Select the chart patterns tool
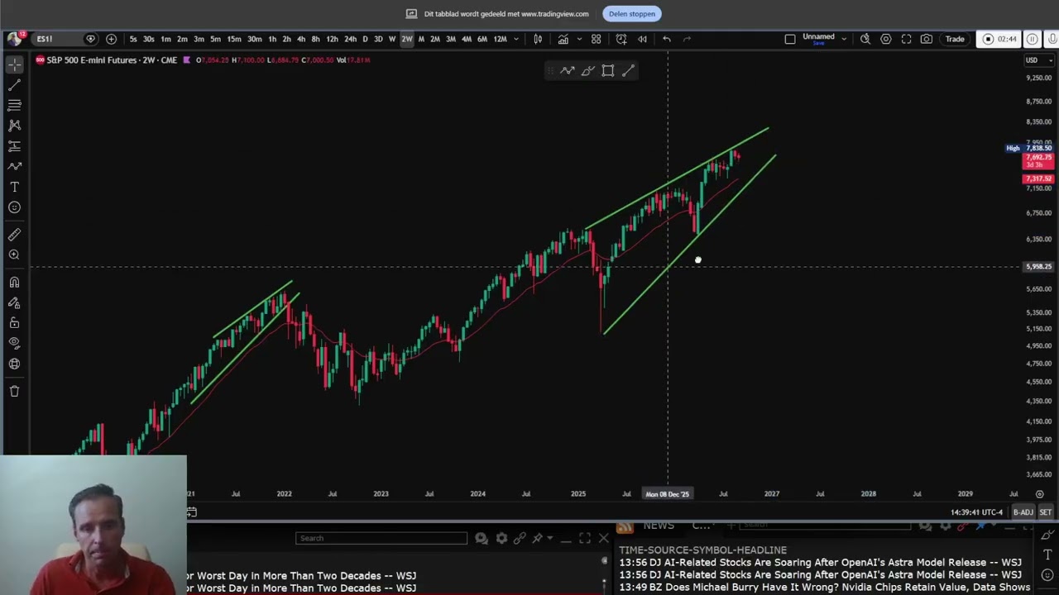1059x595 pixels. 14,126
